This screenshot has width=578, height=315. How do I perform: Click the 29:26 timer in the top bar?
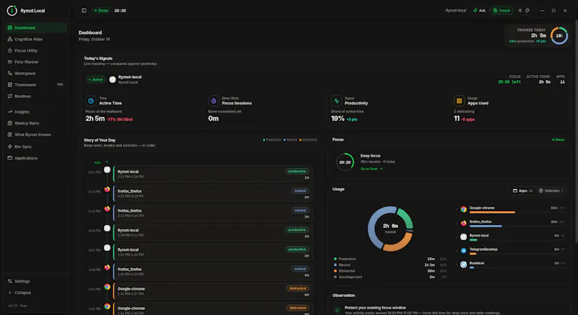[120, 11]
